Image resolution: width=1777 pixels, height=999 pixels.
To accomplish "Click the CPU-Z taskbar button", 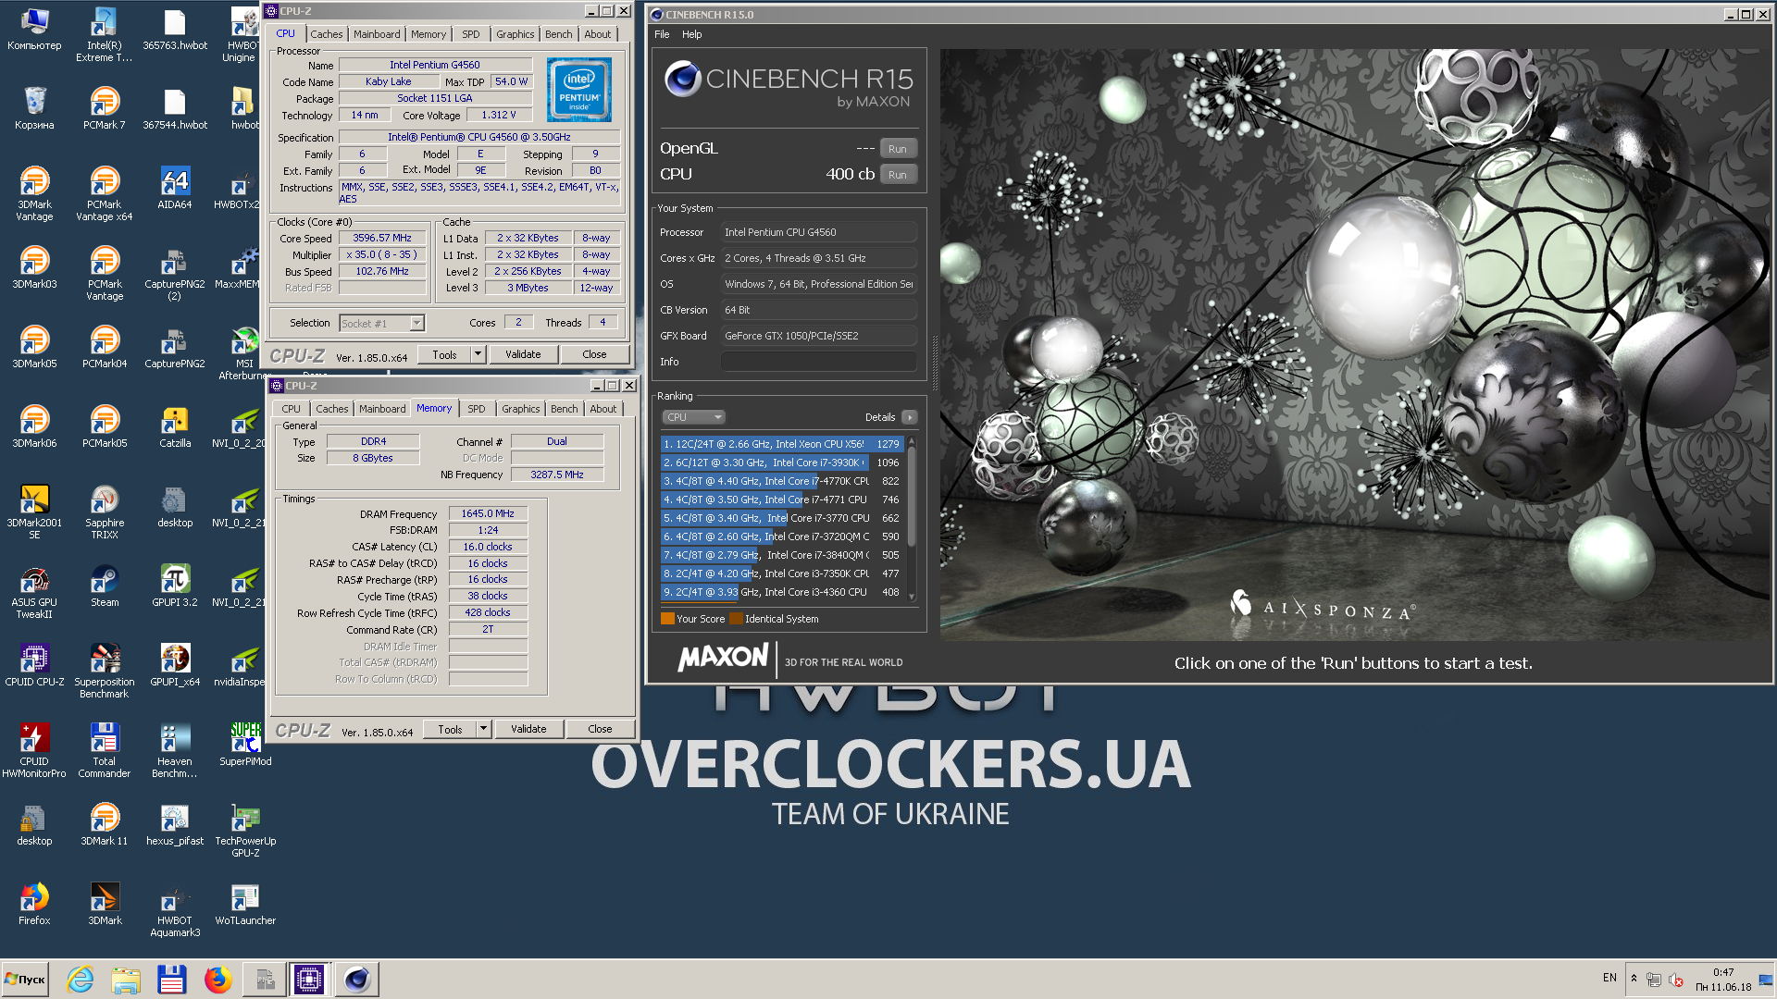I will pyautogui.click(x=308, y=979).
